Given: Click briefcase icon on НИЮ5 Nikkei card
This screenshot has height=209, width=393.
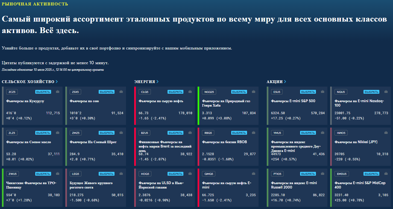Looking at the screenshot, I should (x=386, y=133).
